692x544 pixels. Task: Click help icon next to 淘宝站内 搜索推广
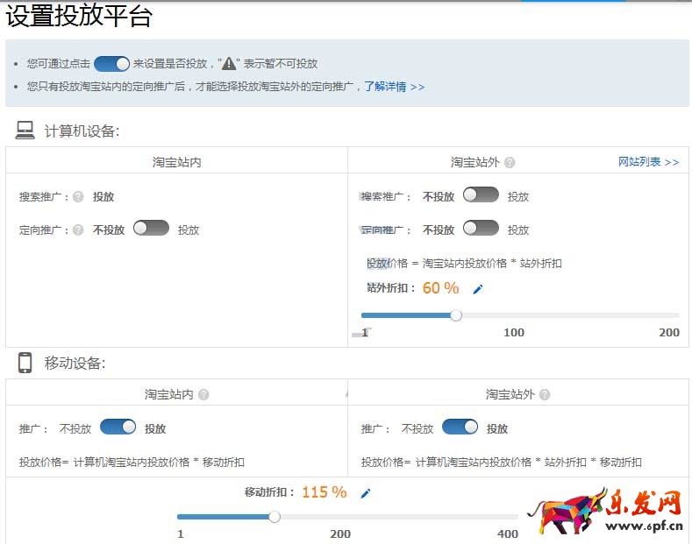click(x=78, y=197)
